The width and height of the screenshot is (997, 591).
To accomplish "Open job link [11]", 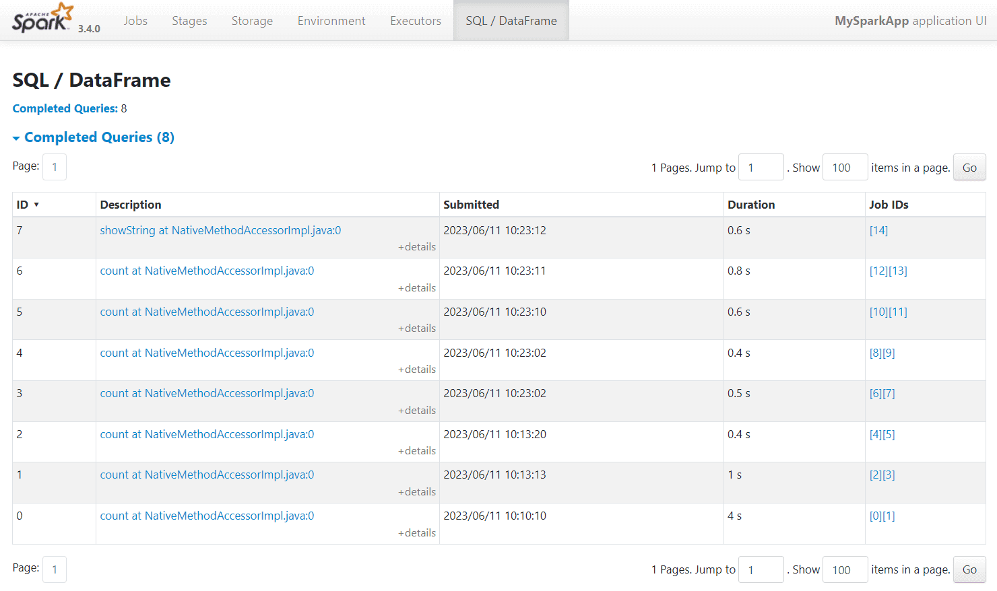I will 898,312.
